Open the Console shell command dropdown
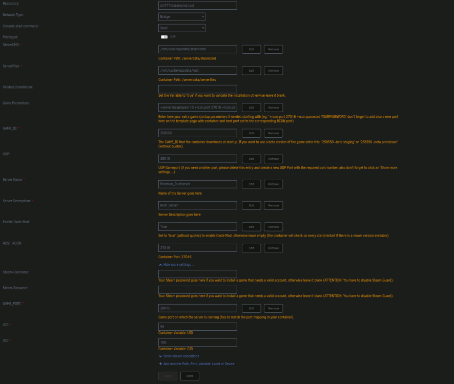The image size is (454, 384). [x=182, y=28]
